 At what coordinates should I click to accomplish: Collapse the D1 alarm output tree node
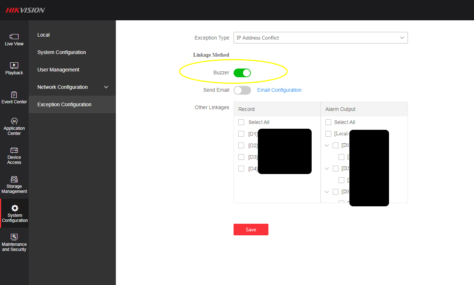[327, 145]
